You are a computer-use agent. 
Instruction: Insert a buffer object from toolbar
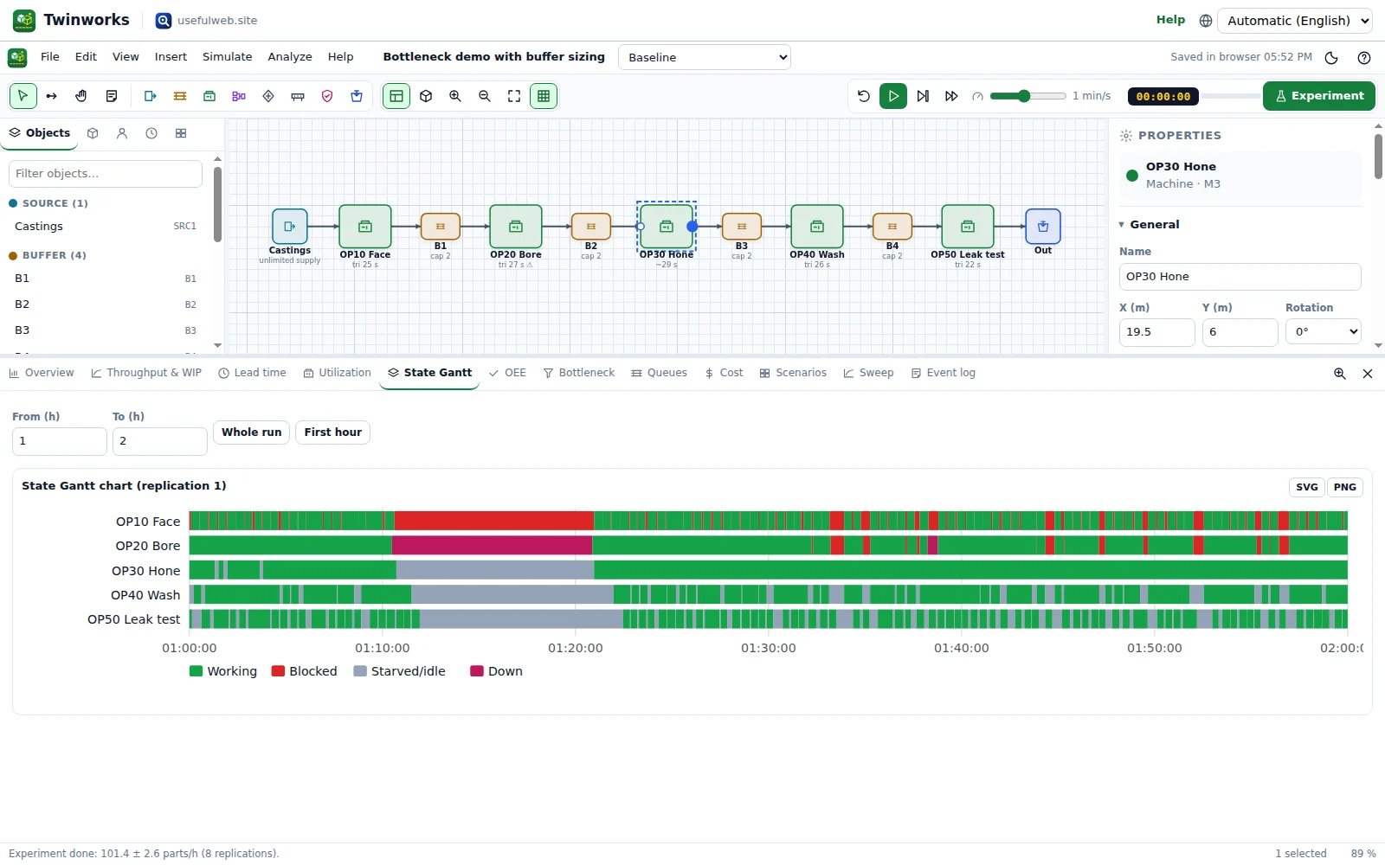point(180,96)
